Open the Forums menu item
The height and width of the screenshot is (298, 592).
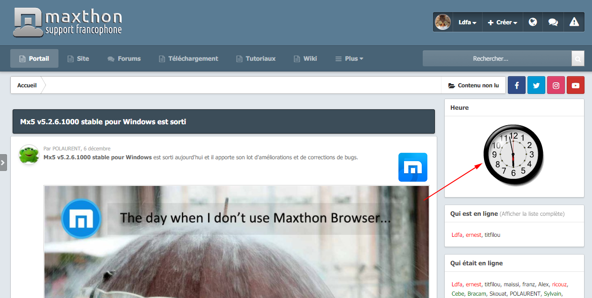[124, 58]
